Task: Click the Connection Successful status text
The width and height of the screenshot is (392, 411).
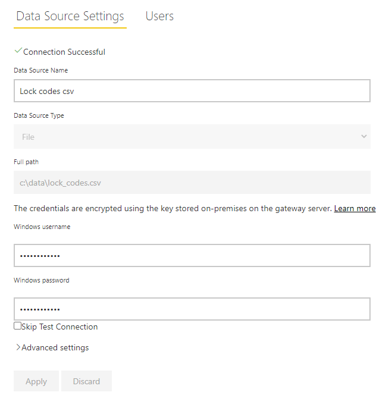Action: 64,52
